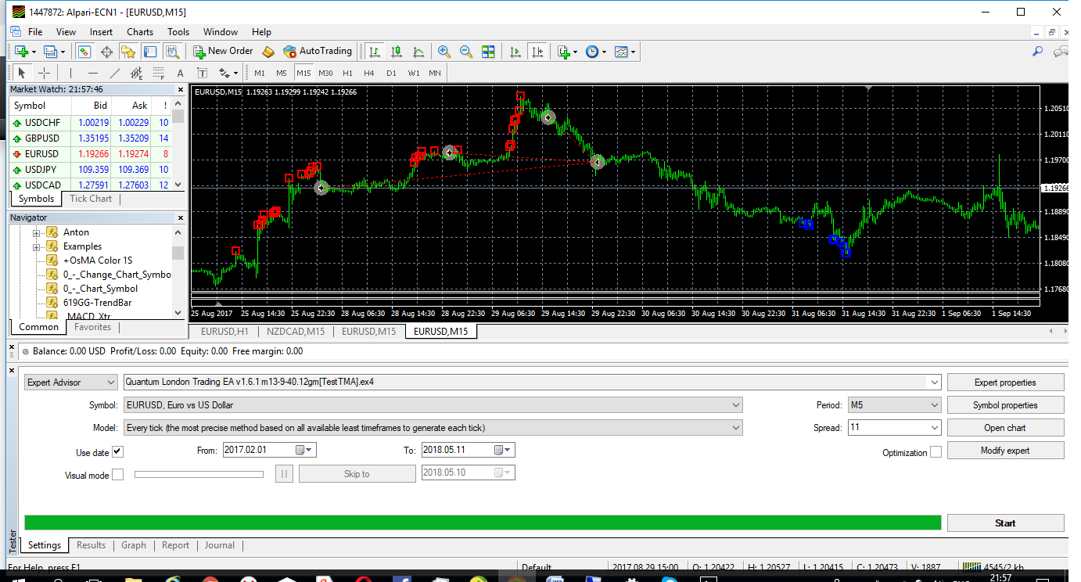Viewport: 1081px width, 582px height.
Task: Select the M1 timeframe button
Action: (x=260, y=73)
